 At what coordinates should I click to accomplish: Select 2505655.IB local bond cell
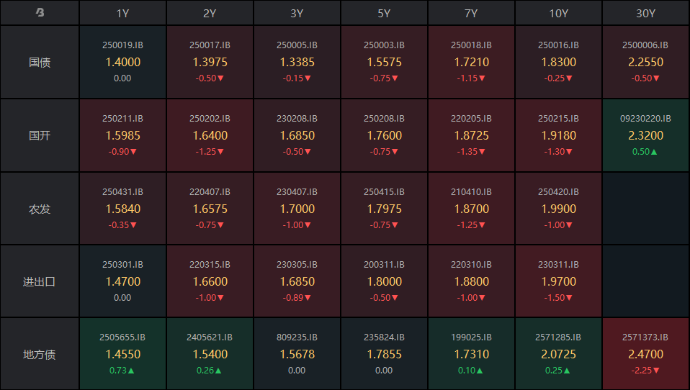click(x=123, y=354)
